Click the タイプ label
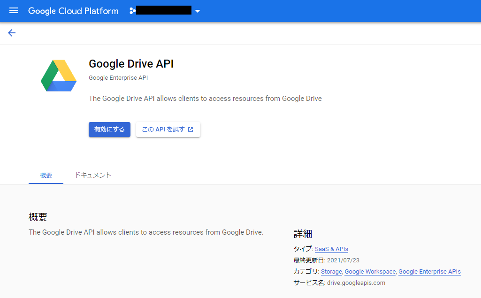481x298 pixels. tap(303, 249)
